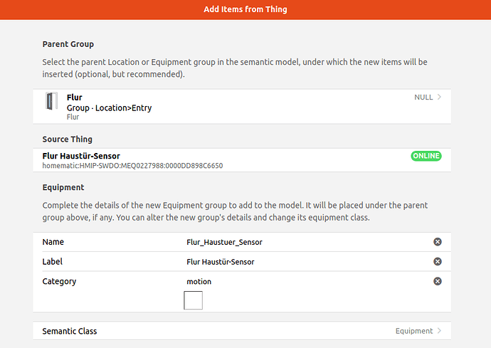Image resolution: width=491 pixels, height=348 pixels.
Task: Select the Flur Haustür-Sensor source thing title
Action: [81, 156]
